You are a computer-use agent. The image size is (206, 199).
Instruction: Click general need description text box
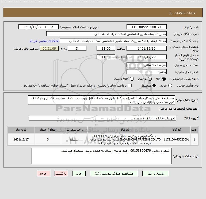[x=101, y=100]
